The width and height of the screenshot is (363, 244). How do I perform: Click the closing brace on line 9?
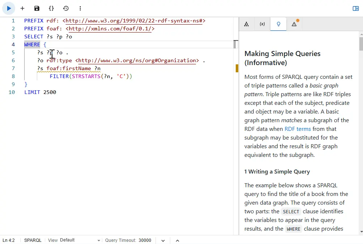click(26, 84)
